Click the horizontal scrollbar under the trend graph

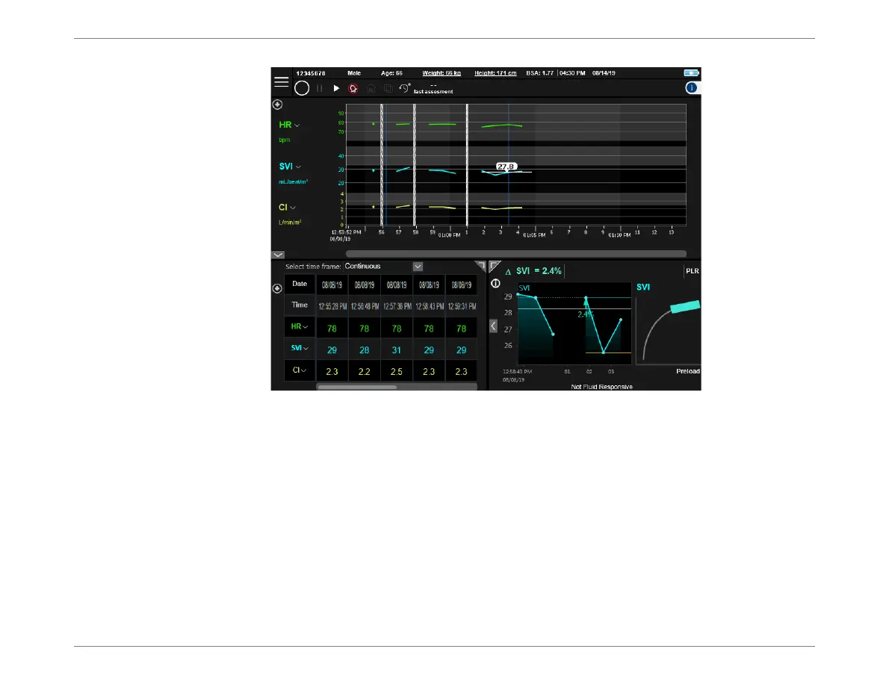pos(516,254)
